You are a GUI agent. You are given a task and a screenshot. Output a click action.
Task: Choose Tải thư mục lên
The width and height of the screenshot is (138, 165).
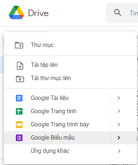point(70,78)
